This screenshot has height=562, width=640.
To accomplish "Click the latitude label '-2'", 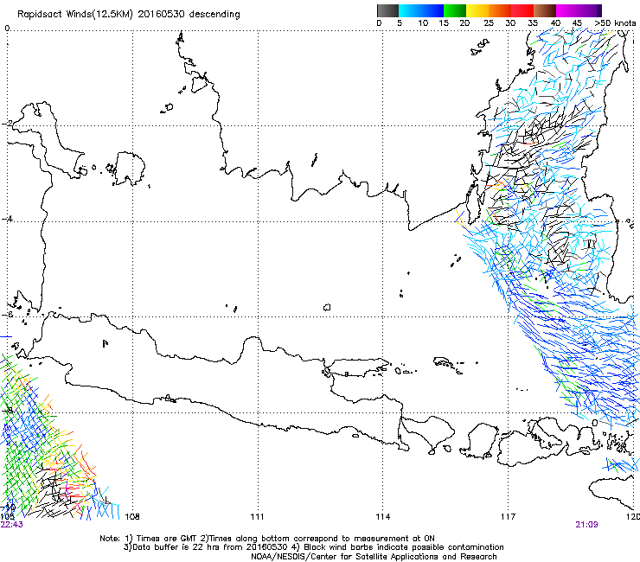I will coord(7,124).
